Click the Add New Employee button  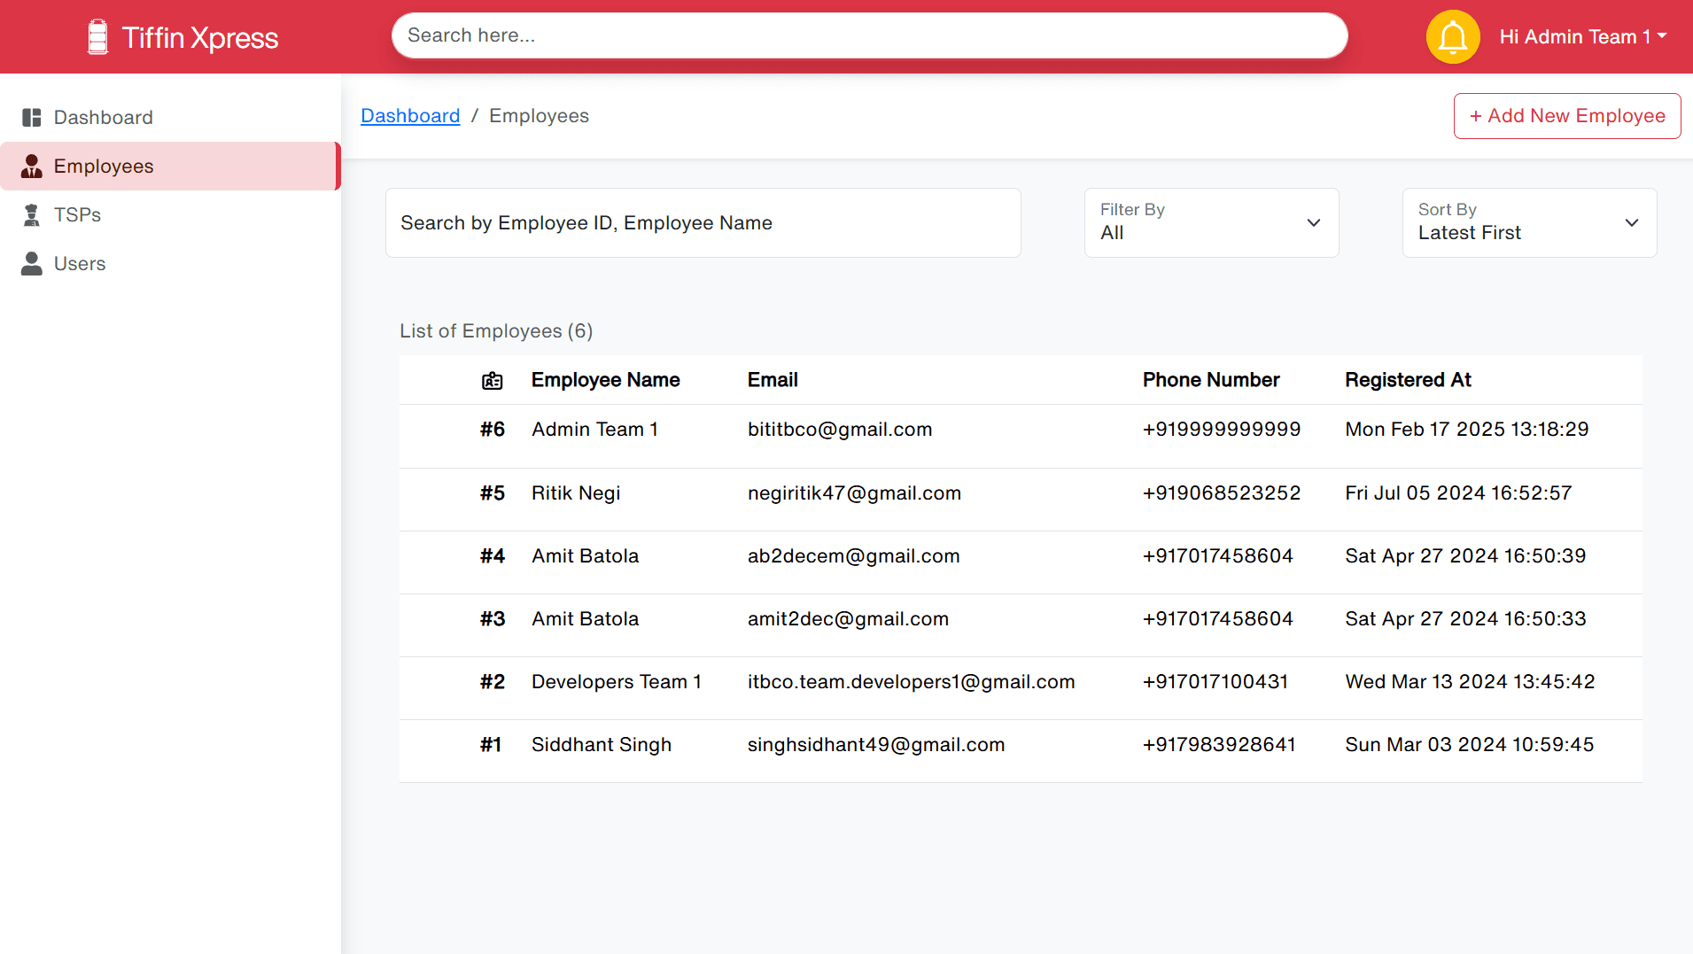pos(1566,116)
